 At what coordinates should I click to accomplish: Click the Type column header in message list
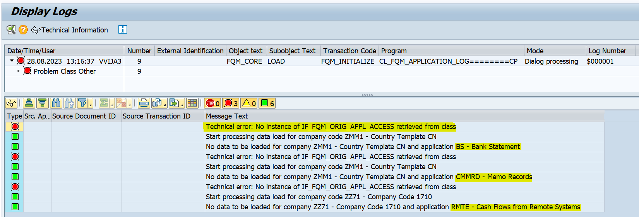14,116
